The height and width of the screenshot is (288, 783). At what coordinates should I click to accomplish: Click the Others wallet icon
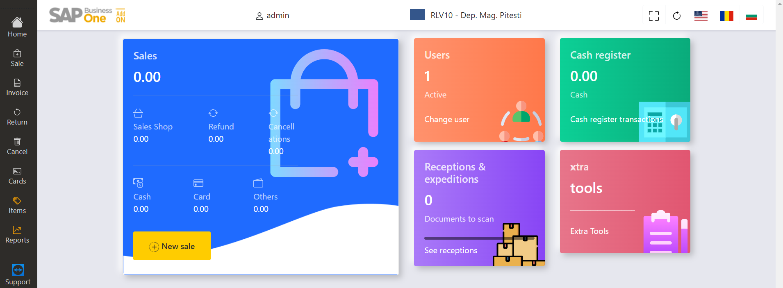point(258,183)
